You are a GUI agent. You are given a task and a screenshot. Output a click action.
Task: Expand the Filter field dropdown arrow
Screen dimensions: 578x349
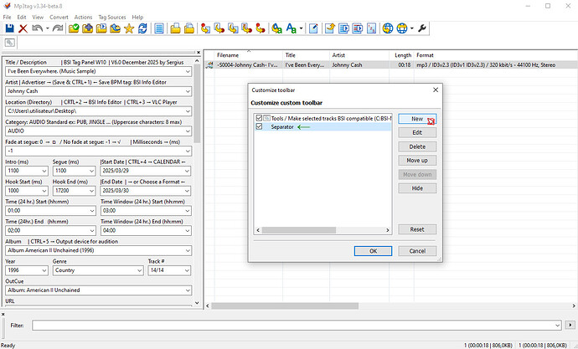click(557, 326)
